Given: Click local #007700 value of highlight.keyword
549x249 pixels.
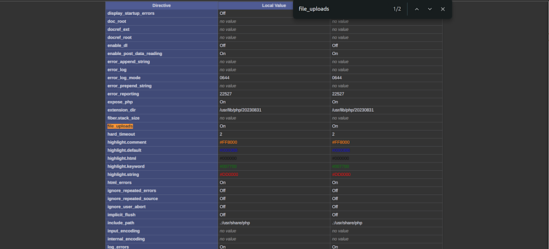Looking at the screenshot, I should coord(228,166).
